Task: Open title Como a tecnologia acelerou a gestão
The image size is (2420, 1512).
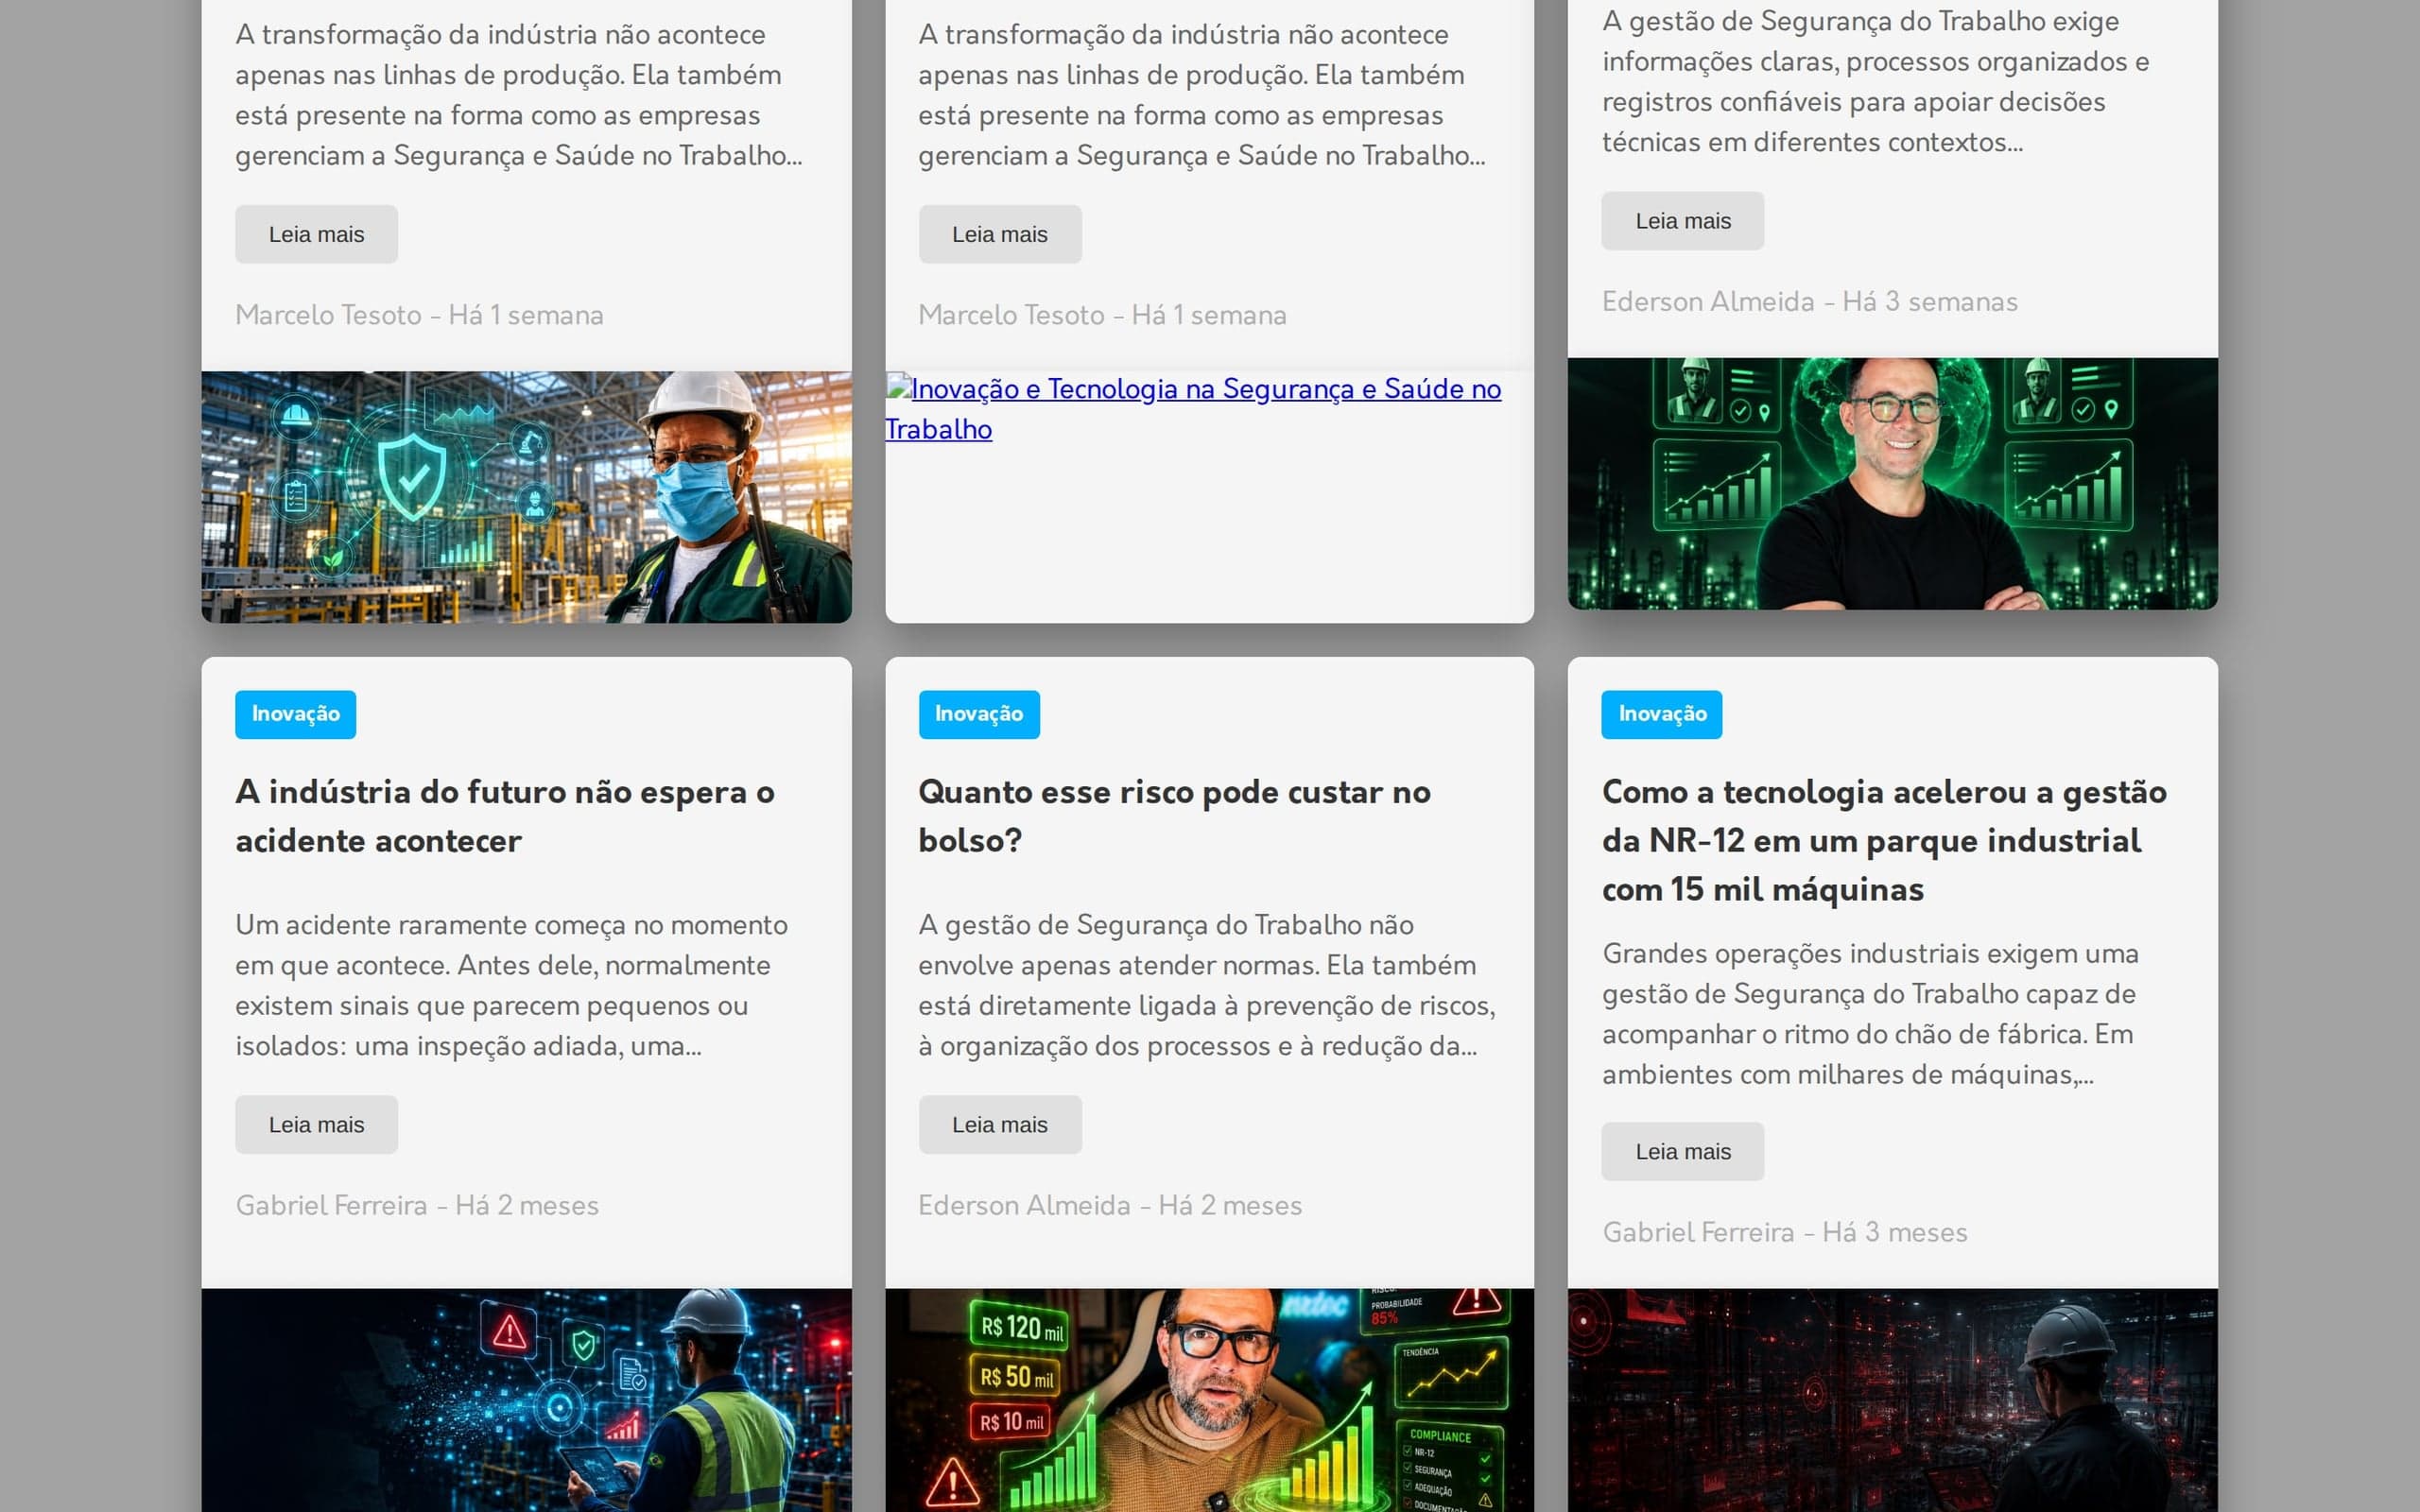Action: pyautogui.click(x=1884, y=840)
